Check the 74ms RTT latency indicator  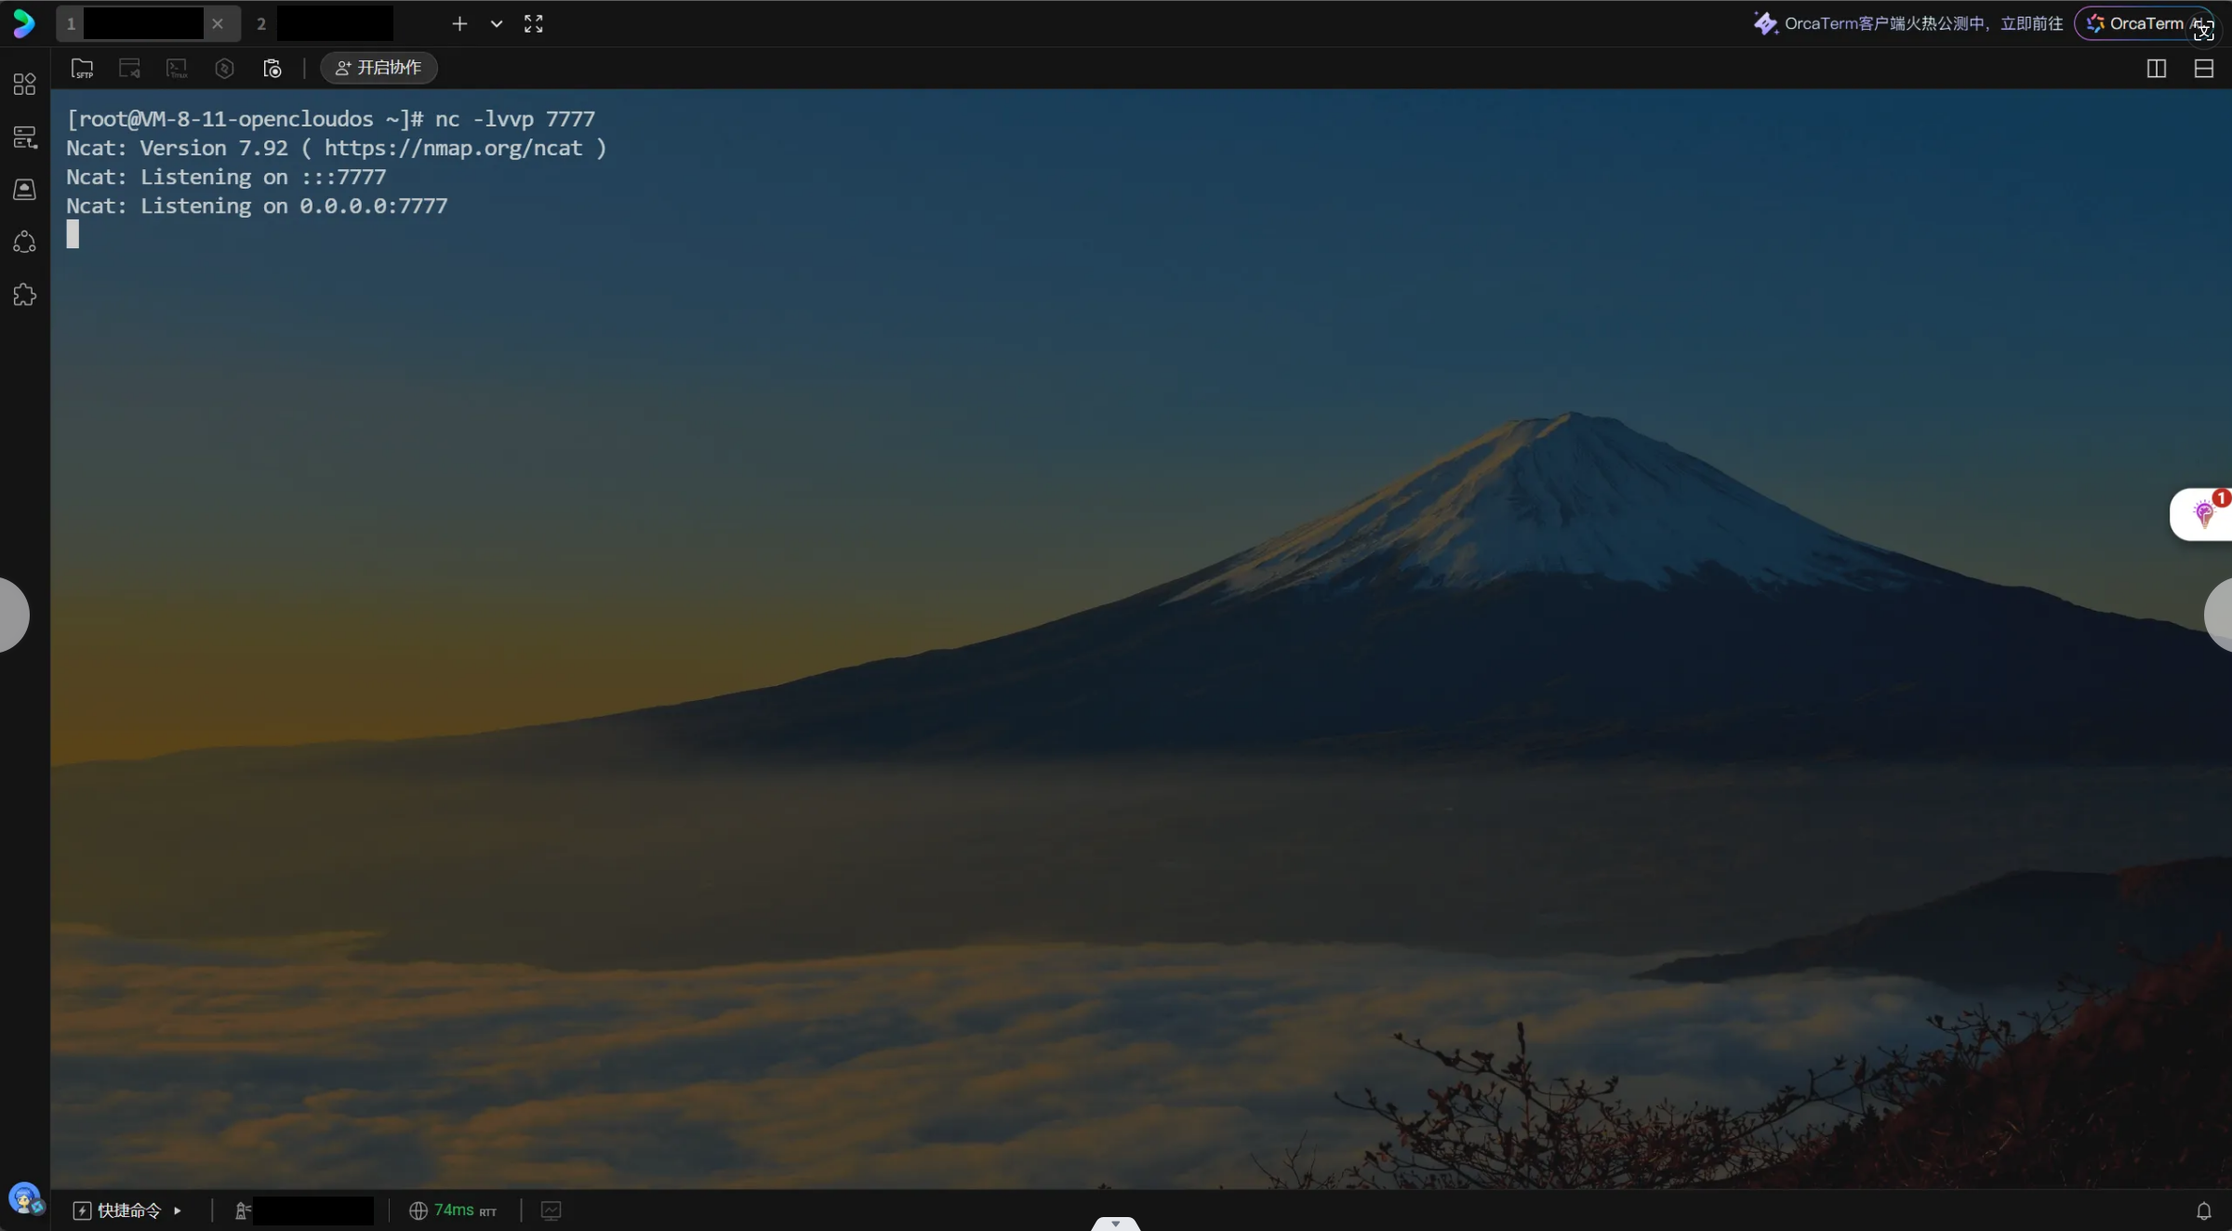(453, 1211)
